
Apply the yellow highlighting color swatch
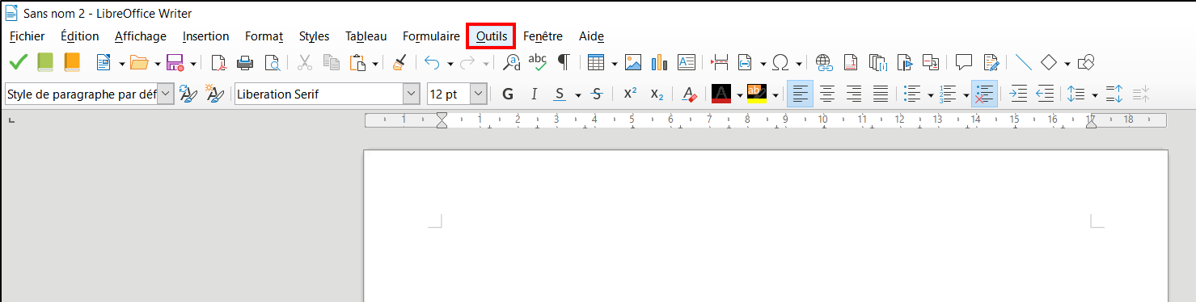click(756, 94)
